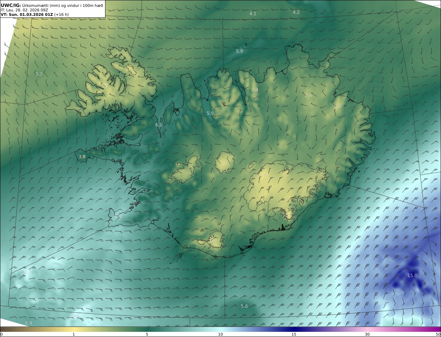This screenshot has height=337, width=441.
Task: Click the 3.8 precipitation value
Action: pos(82,156)
